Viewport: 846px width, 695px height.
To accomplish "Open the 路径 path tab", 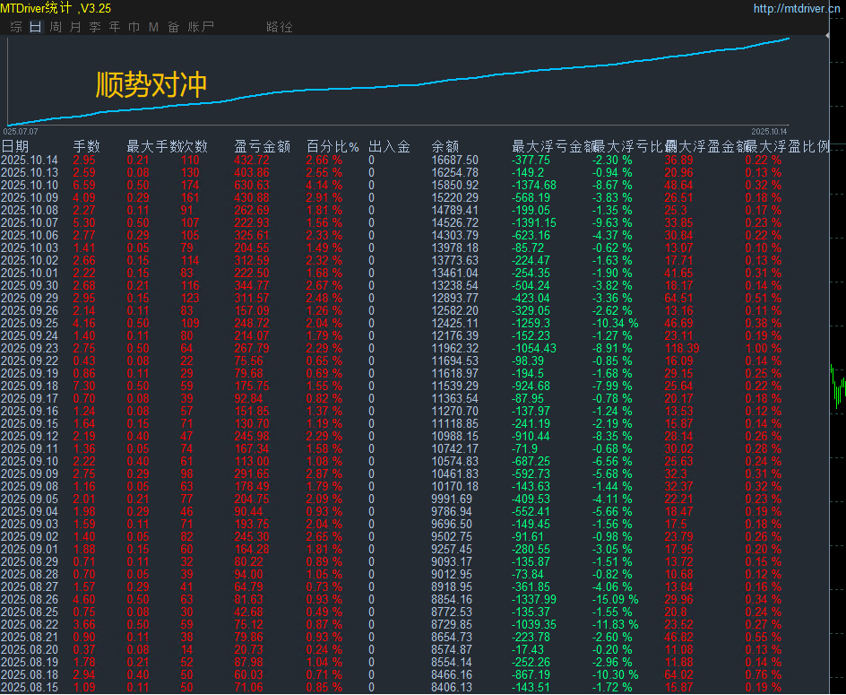I will [x=280, y=27].
